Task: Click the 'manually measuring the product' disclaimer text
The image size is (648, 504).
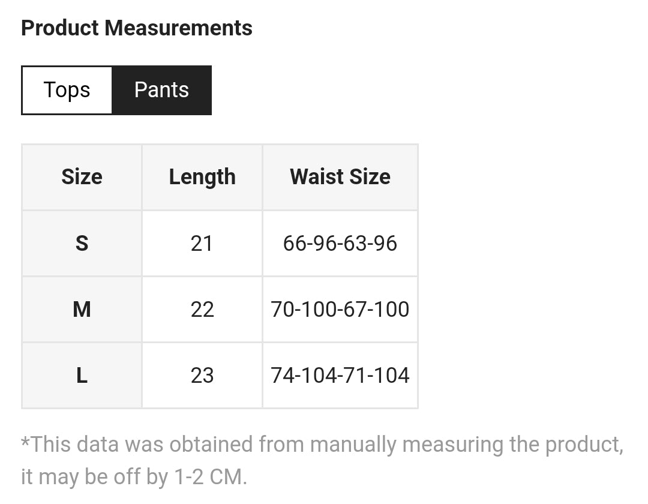Action: coord(466,445)
